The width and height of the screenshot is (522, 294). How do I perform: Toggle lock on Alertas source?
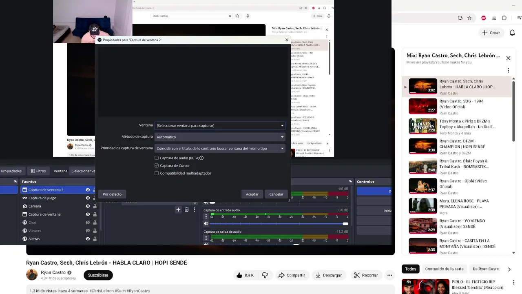pos(95,239)
